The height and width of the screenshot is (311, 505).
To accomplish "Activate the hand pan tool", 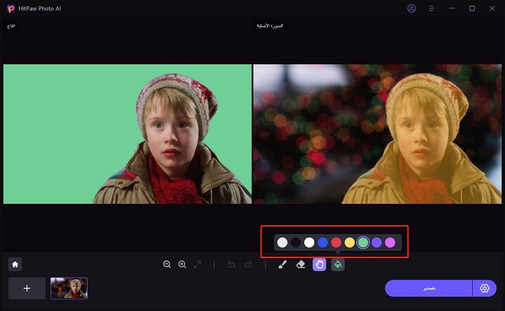I will click(x=319, y=264).
